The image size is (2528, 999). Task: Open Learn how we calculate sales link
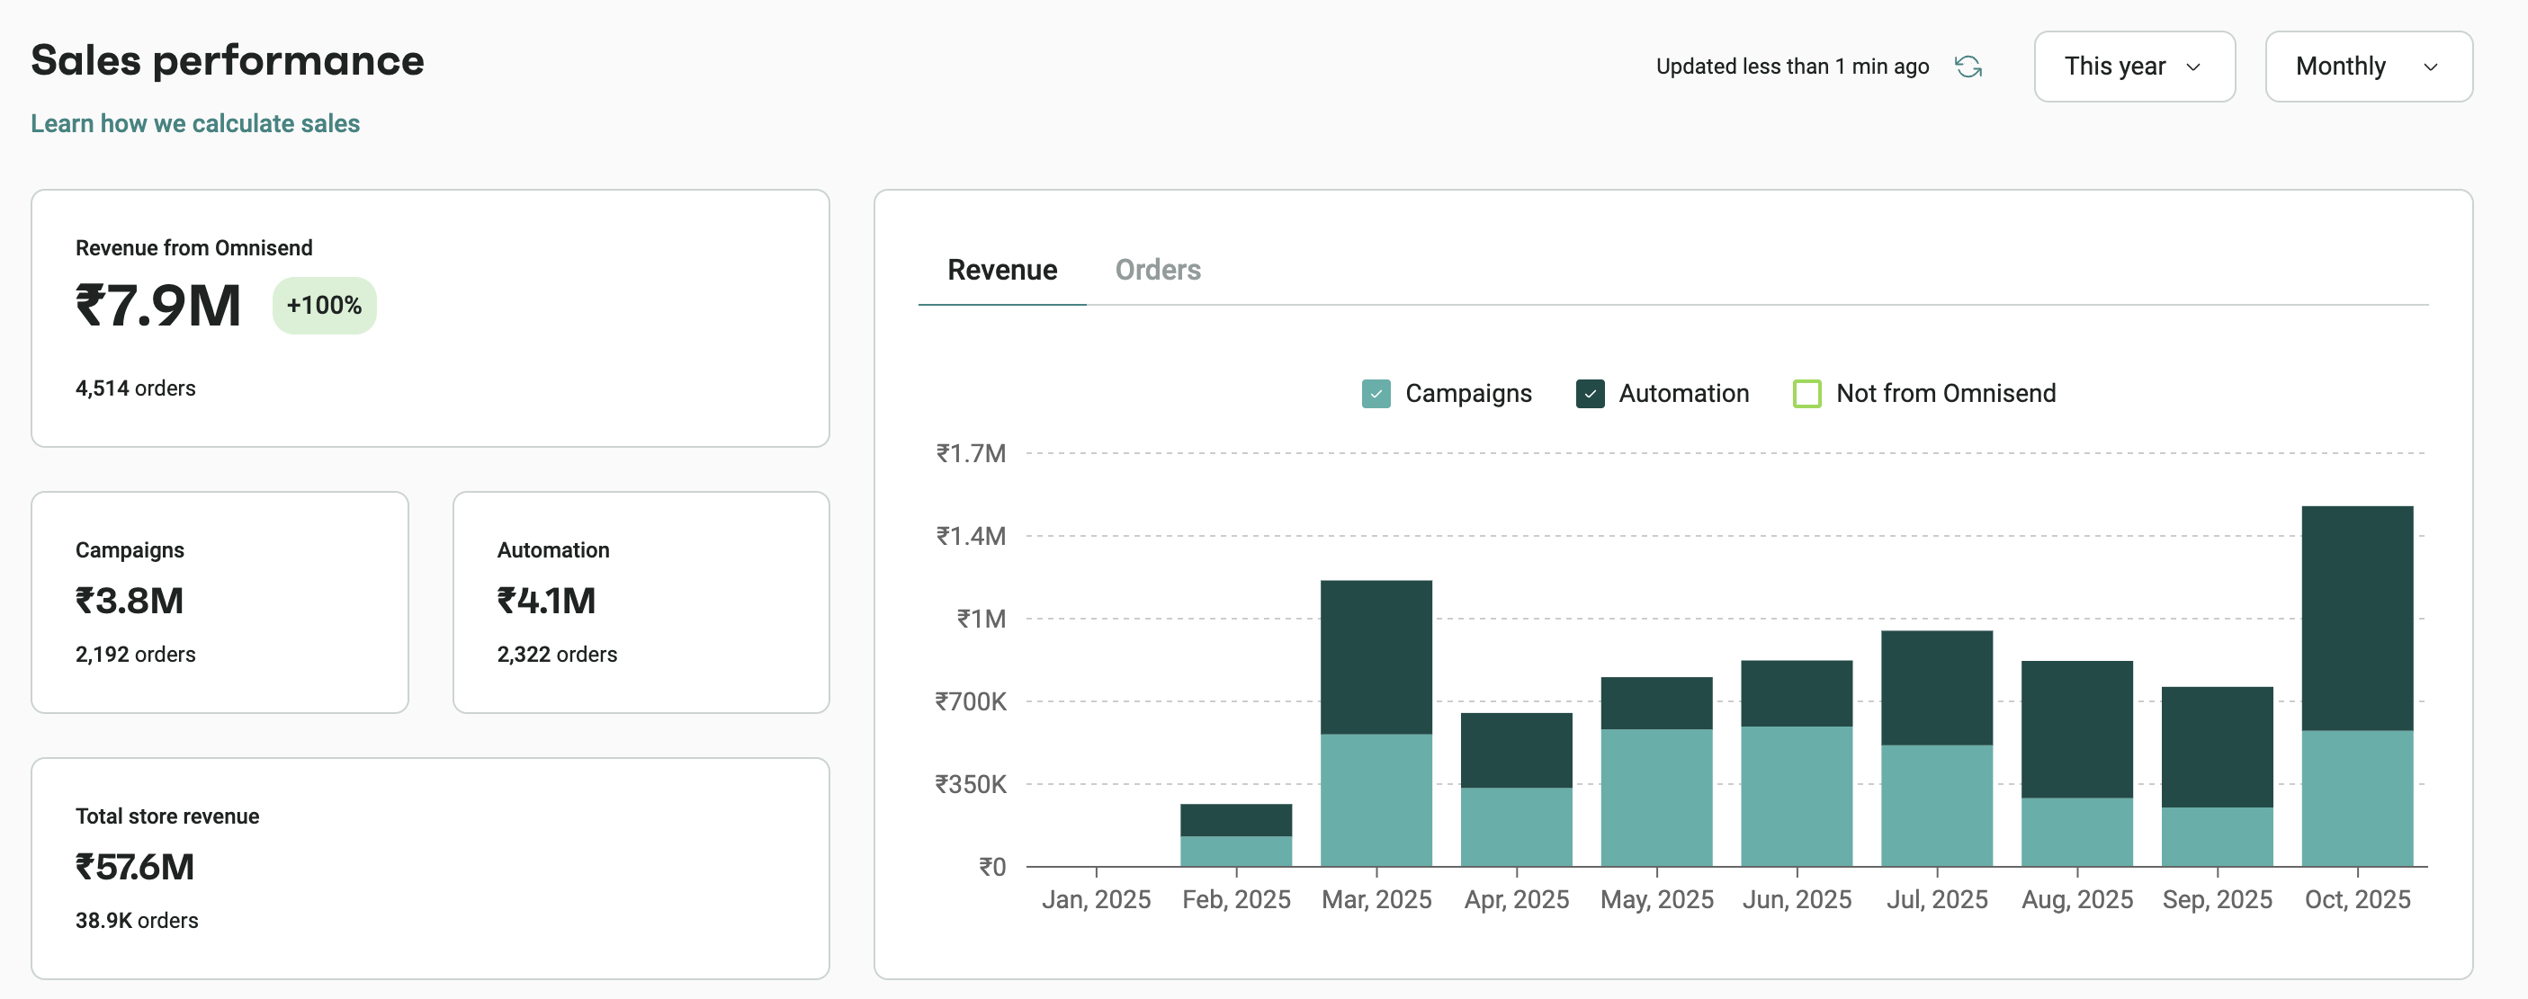(195, 124)
